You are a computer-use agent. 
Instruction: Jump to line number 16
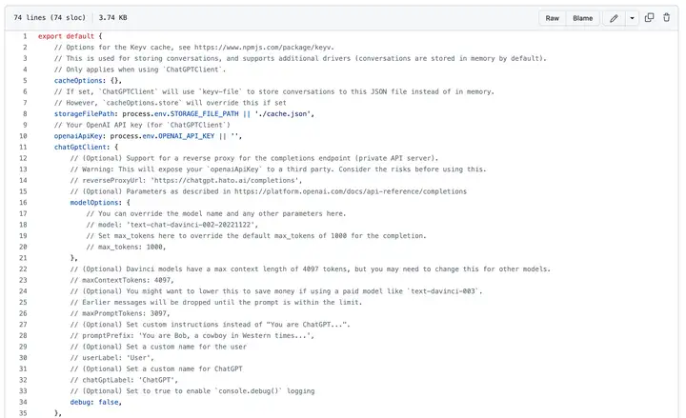coord(23,202)
